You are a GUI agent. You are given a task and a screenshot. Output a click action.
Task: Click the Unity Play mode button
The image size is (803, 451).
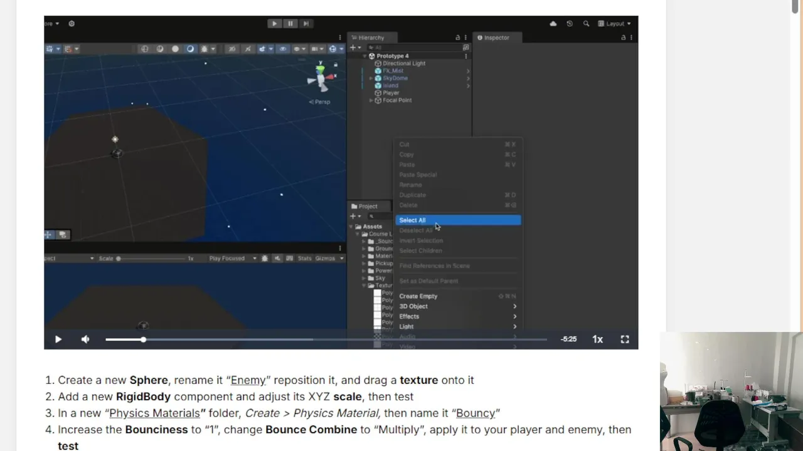[274, 24]
